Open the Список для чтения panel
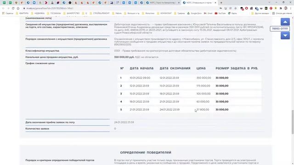This screenshot has height=165, width=294. point(282,13)
